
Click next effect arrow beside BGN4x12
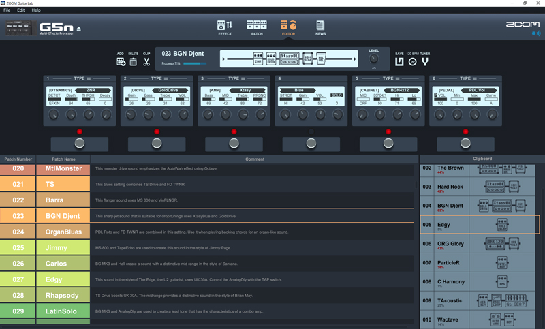[418, 90]
